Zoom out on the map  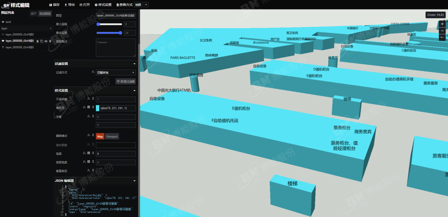coord(442,31)
